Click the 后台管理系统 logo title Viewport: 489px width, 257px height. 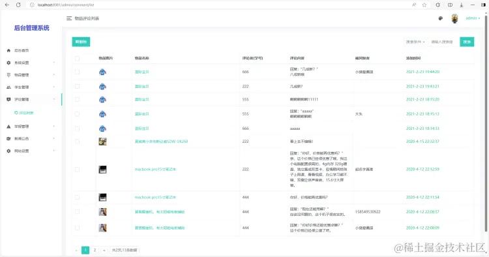tap(31, 28)
